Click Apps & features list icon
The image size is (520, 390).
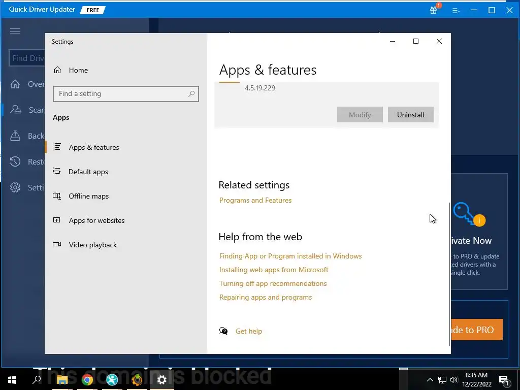(x=57, y=147)
